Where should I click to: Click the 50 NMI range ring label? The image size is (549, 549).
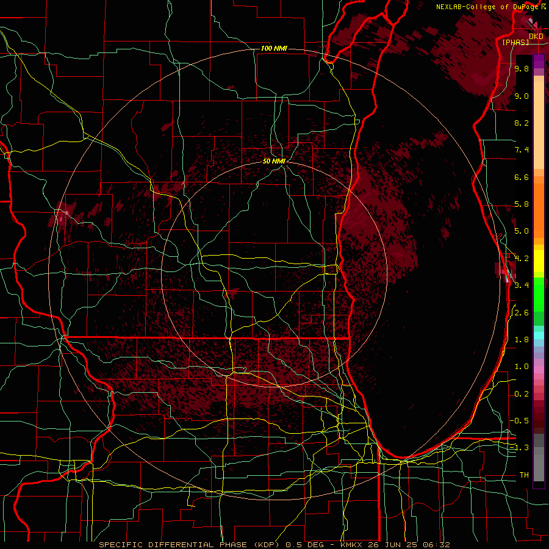[274, 161]
